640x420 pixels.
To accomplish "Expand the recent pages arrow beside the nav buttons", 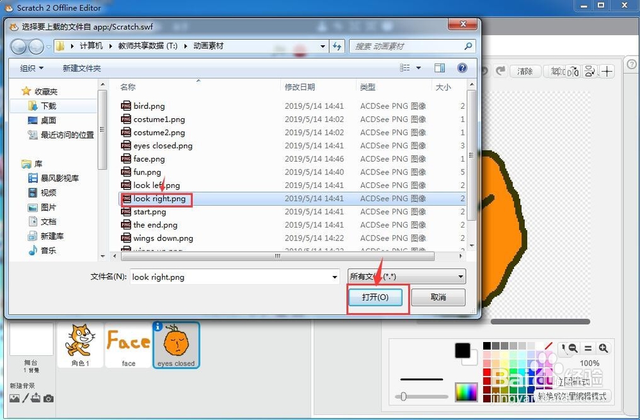I will (x=49, y=47).
